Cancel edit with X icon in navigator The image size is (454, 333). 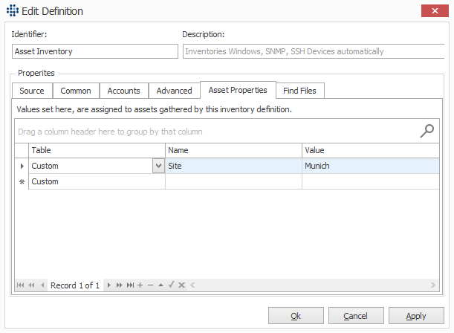click(181, 285)
